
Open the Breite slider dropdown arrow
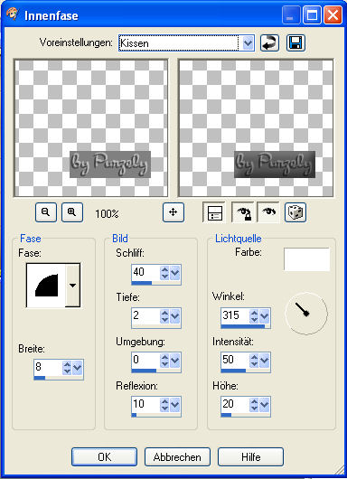[78, 368]
